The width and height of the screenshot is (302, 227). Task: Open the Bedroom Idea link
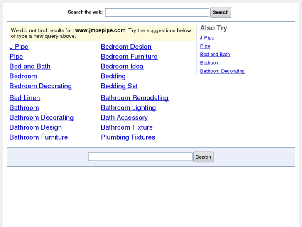(122, 66)
